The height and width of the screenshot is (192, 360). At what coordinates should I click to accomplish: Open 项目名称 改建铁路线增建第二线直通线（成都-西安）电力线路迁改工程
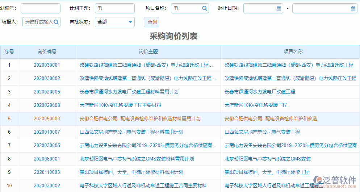(289, 65)
